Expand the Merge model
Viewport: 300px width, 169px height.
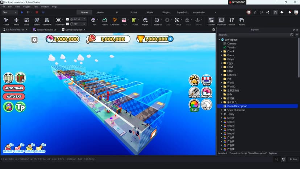(221, 118)
